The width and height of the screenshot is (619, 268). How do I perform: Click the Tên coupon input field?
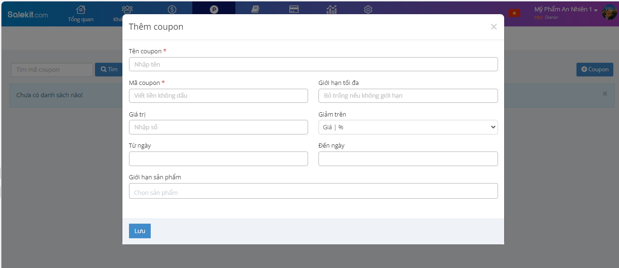[313, 64]
